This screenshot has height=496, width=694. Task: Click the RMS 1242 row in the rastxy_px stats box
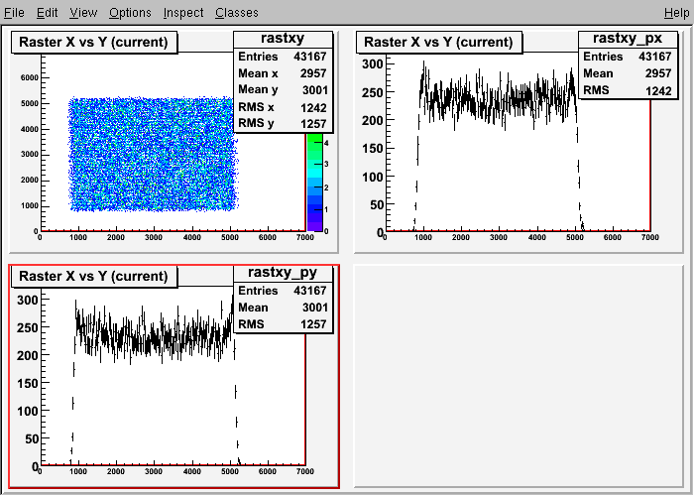[x=628, y=90]
